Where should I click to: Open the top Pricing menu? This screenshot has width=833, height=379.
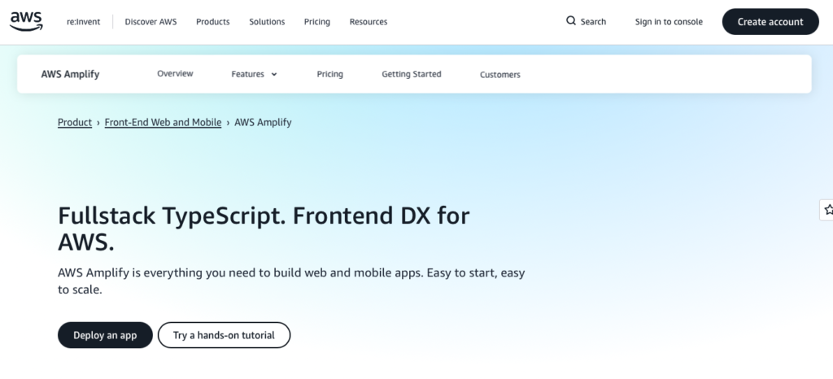pyautogui.click(x=317, y=22)
